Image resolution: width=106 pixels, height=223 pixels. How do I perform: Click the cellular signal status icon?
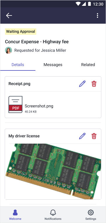click(84, 4)
